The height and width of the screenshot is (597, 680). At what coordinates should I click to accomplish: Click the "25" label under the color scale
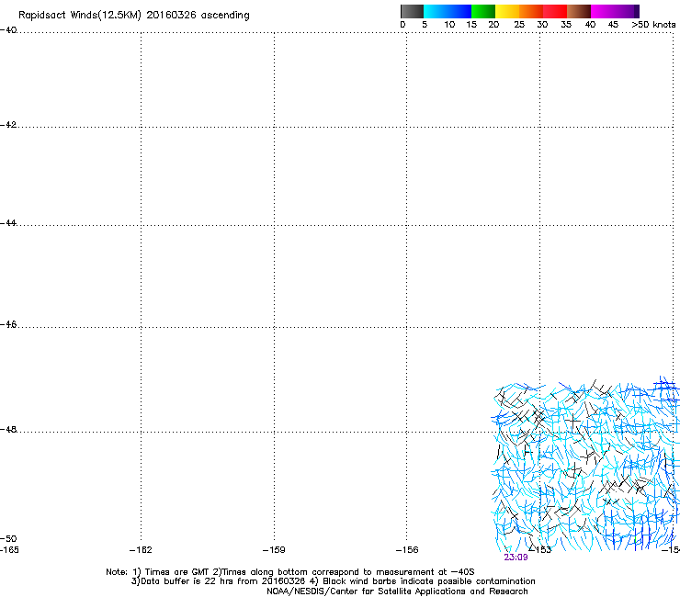pos(519,25)
